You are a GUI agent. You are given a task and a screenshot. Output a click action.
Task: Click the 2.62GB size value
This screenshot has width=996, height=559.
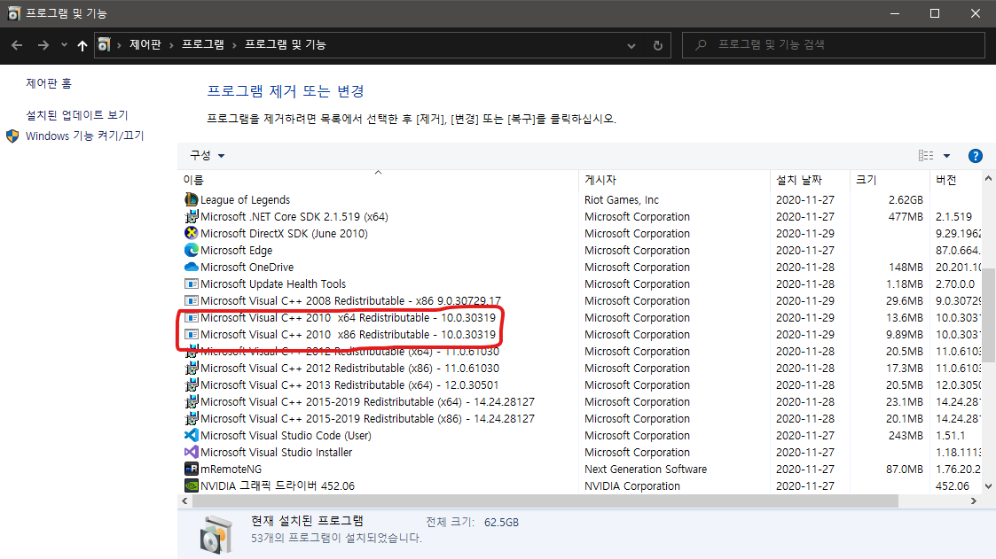click(x=906, y=200)
